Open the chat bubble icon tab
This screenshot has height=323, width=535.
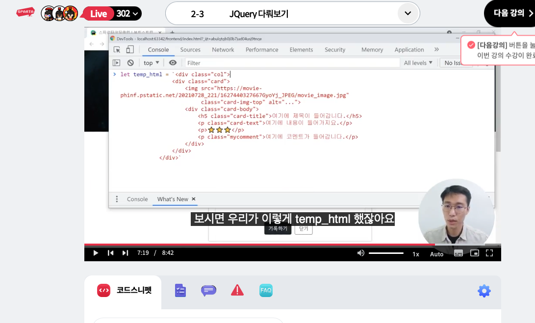coord(208,291)
